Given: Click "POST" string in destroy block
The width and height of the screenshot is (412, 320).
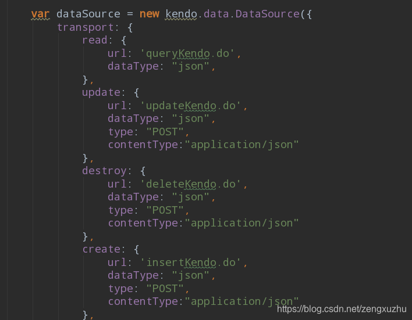Looking at the screenshot, I should 165,210.
